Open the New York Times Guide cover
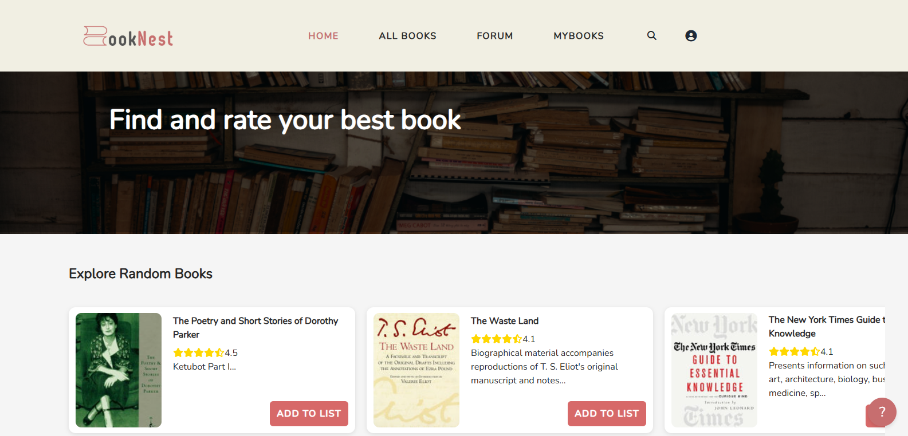 click(714, 370)
